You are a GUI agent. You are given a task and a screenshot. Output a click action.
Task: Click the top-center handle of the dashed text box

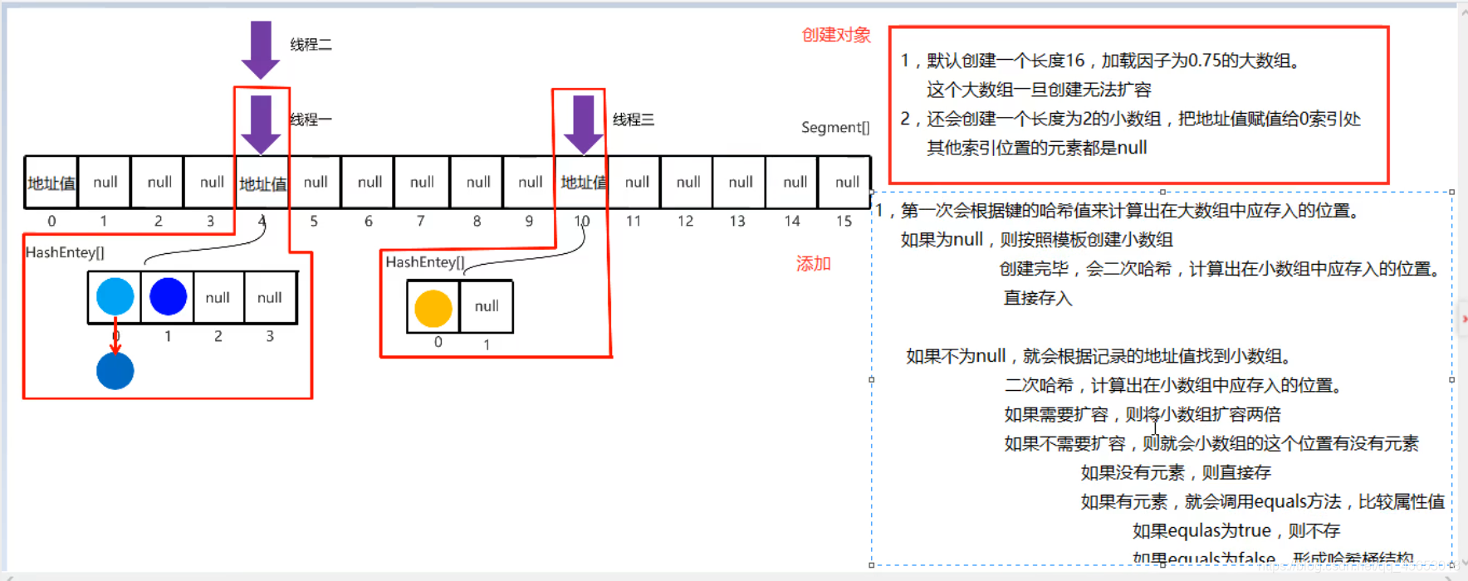click(1162, 192)
